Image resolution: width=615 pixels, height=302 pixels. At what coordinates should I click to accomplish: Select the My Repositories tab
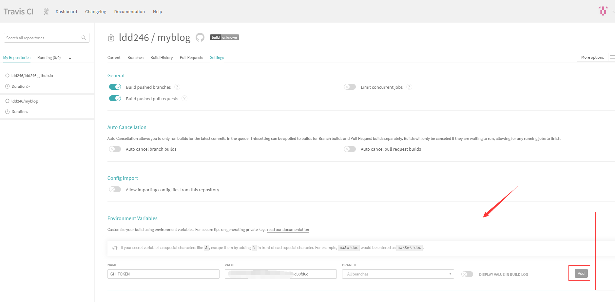pos(17,58)
